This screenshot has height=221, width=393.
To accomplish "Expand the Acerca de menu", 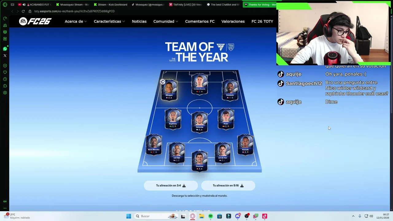I will click(x=76, y=21).
